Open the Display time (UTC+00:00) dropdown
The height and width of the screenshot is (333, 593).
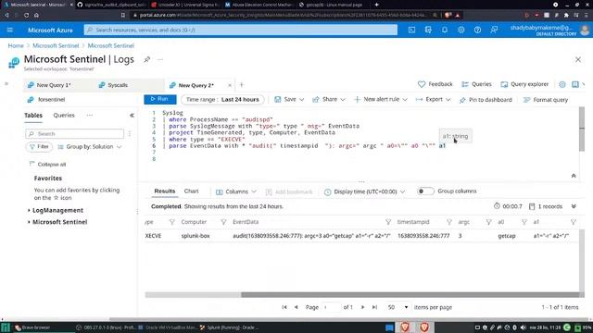(x=364, y=191)
